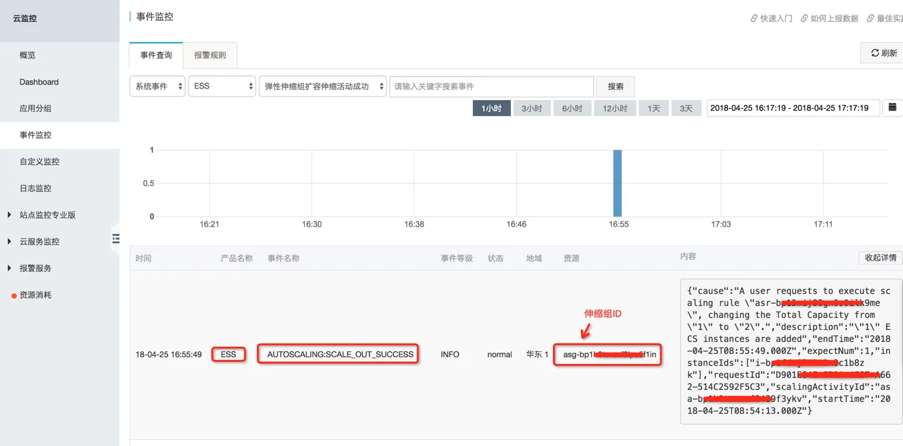903x446 pixels.
Task: Click the ESS product name cell
Action: [x=229, y=355]
